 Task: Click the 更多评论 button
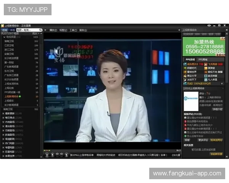(203, 140)
